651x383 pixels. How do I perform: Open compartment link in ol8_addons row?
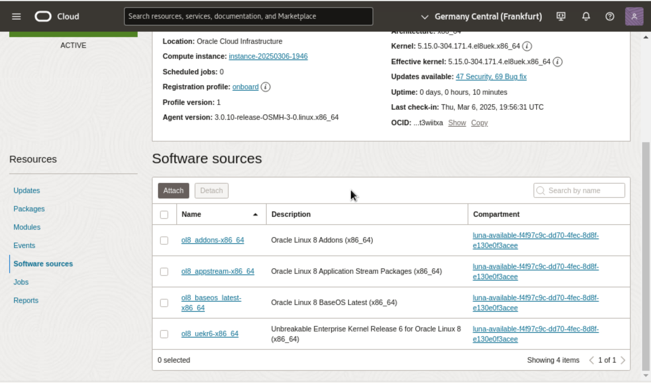[x=536, y=241]
